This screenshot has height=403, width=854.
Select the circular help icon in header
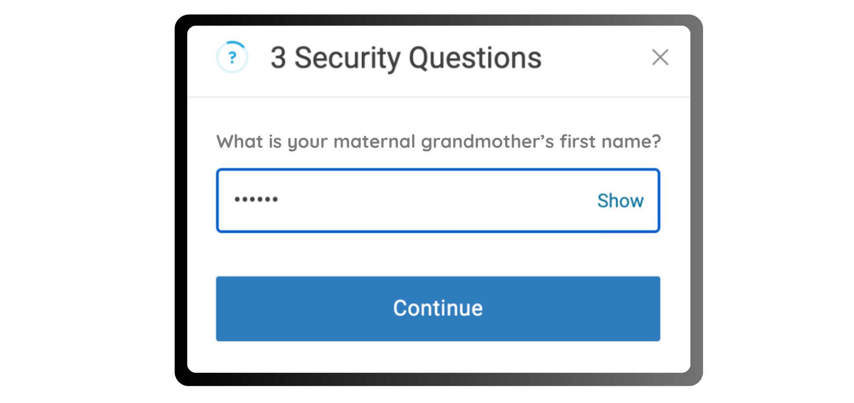pos(232,57)
